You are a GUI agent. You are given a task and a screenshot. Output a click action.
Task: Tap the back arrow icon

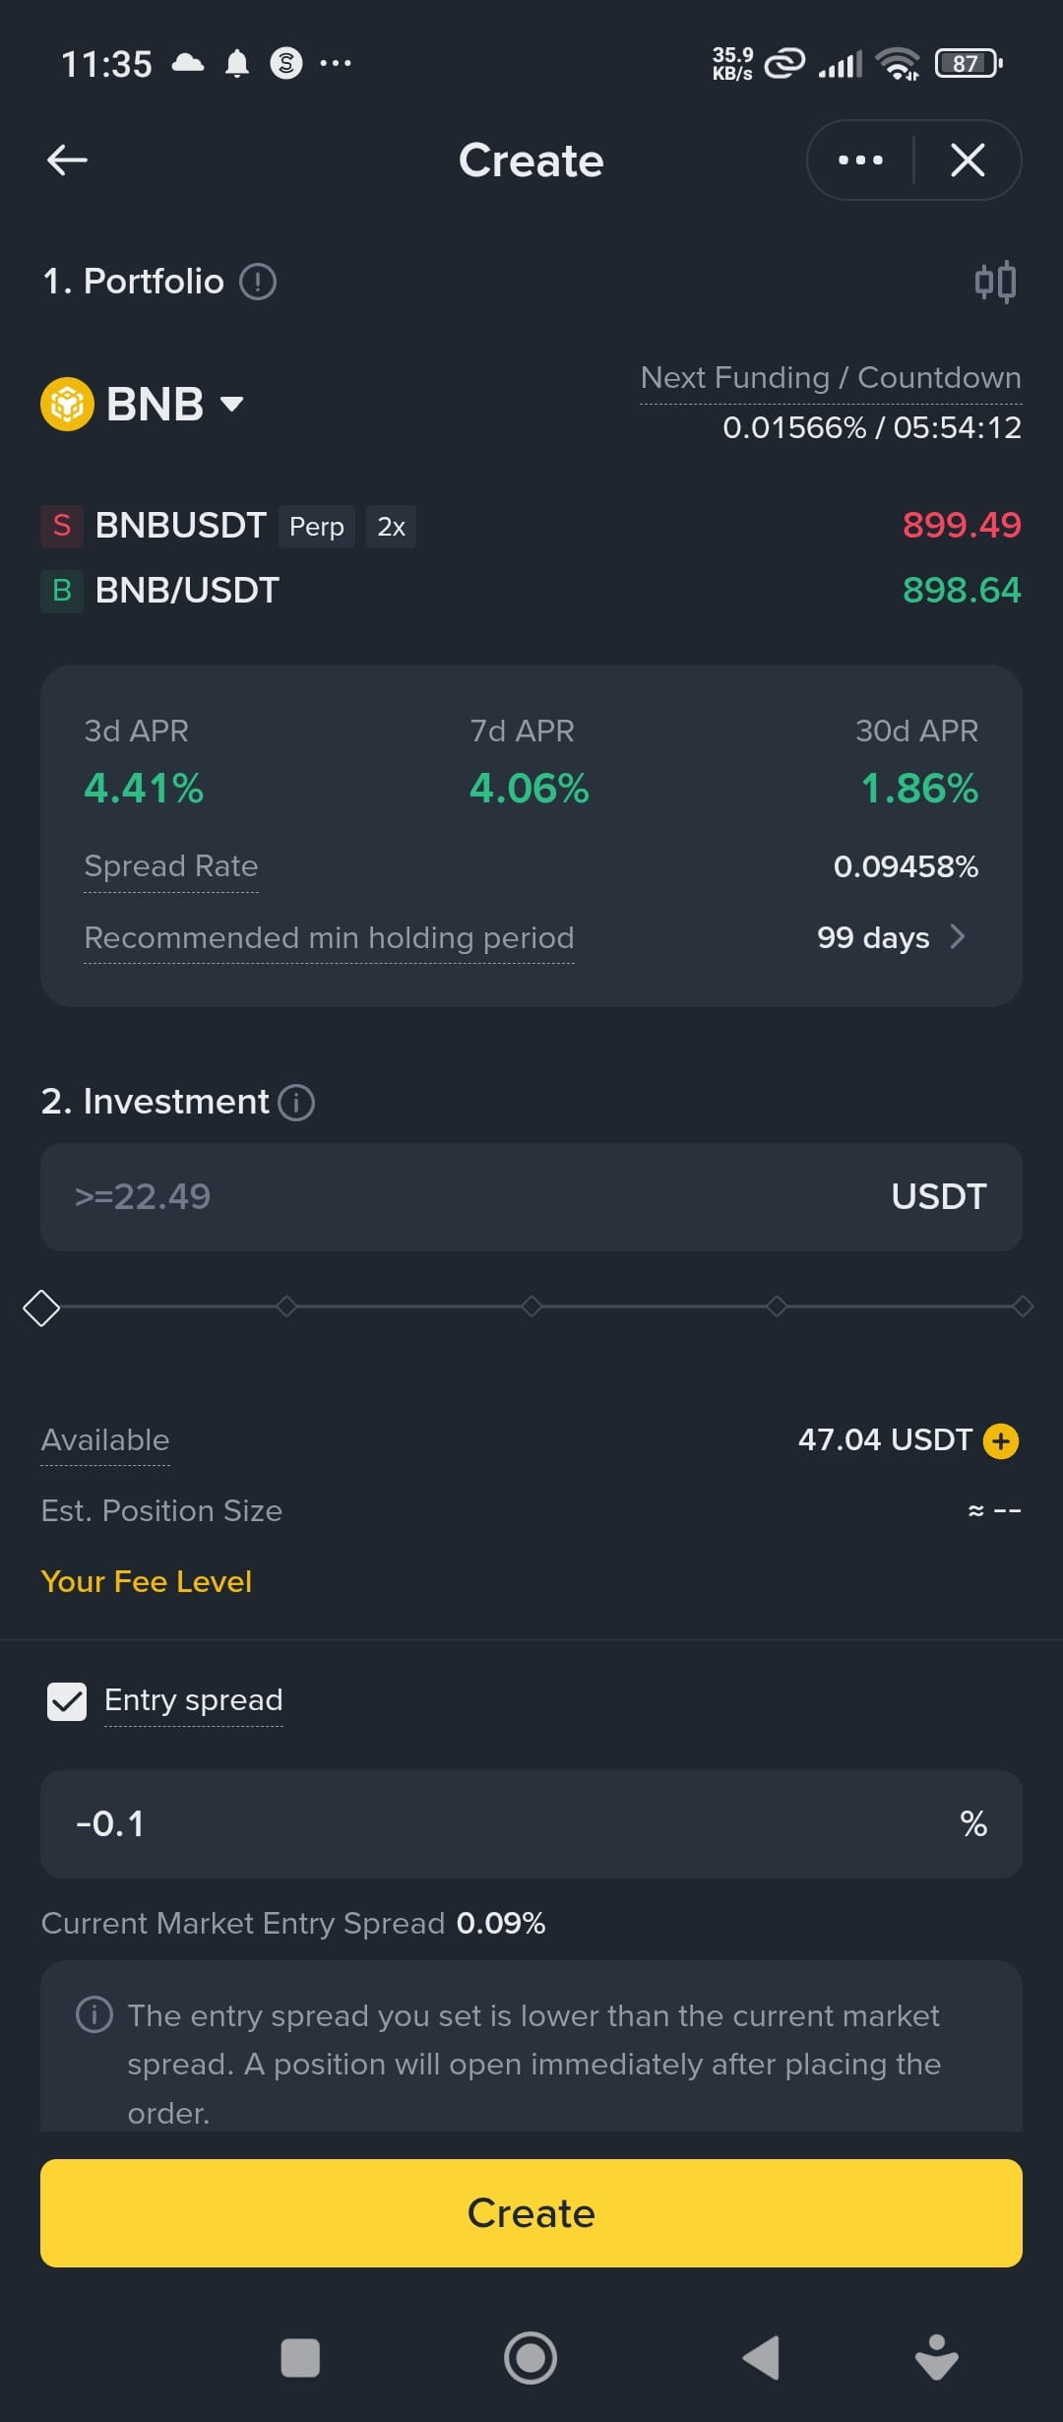67,159
